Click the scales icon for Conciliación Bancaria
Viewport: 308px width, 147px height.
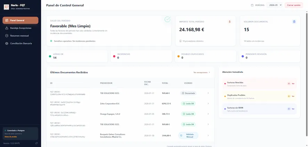coord(7,43)
